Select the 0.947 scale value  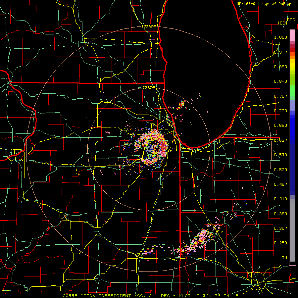click(280, 52)
